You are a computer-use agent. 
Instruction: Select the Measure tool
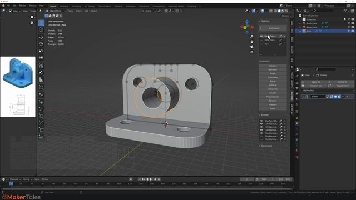tap(41, 79)
